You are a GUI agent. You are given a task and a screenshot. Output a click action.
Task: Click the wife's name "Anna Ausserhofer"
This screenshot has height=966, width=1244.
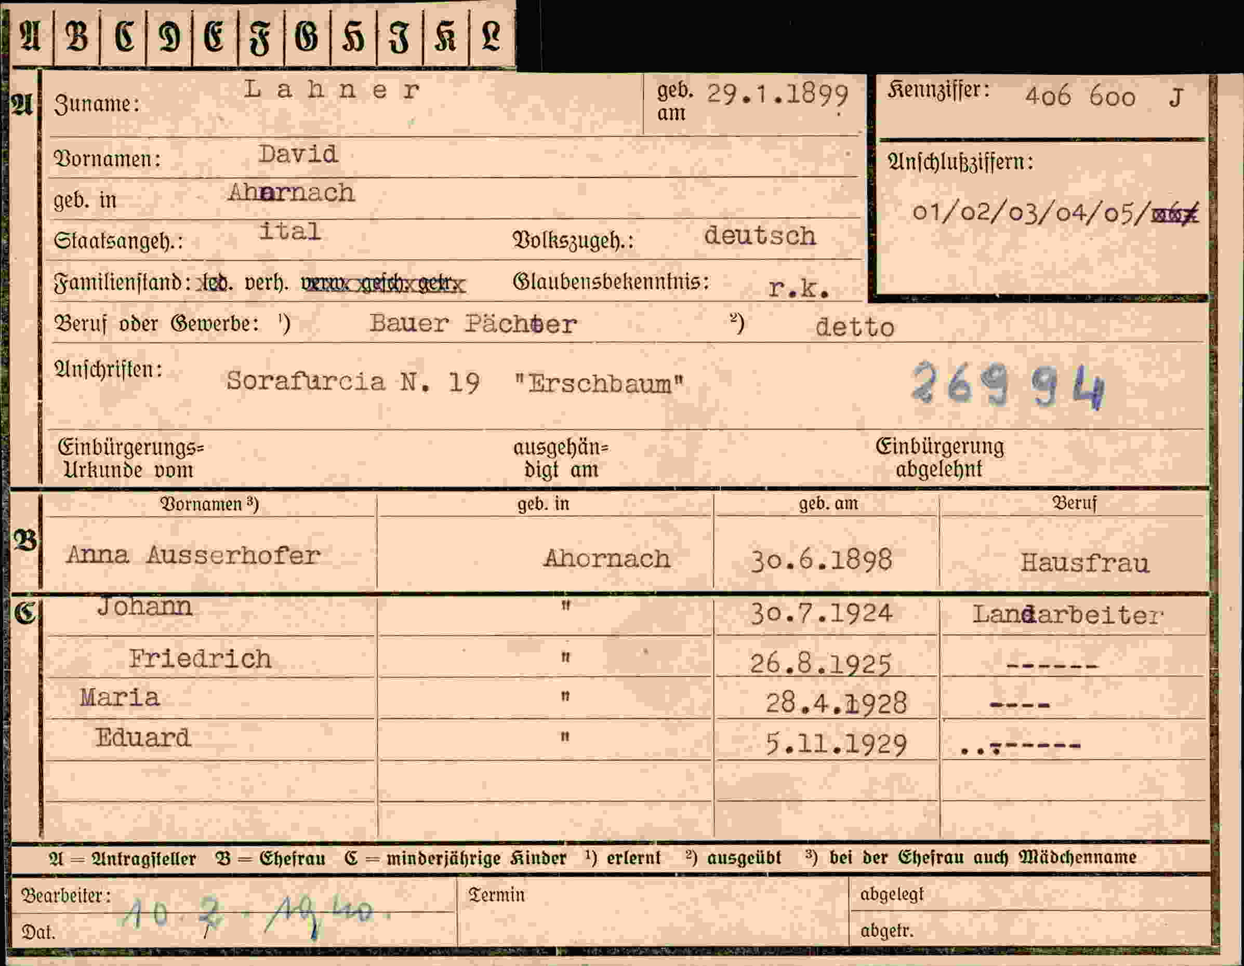[x=193, y=556]
